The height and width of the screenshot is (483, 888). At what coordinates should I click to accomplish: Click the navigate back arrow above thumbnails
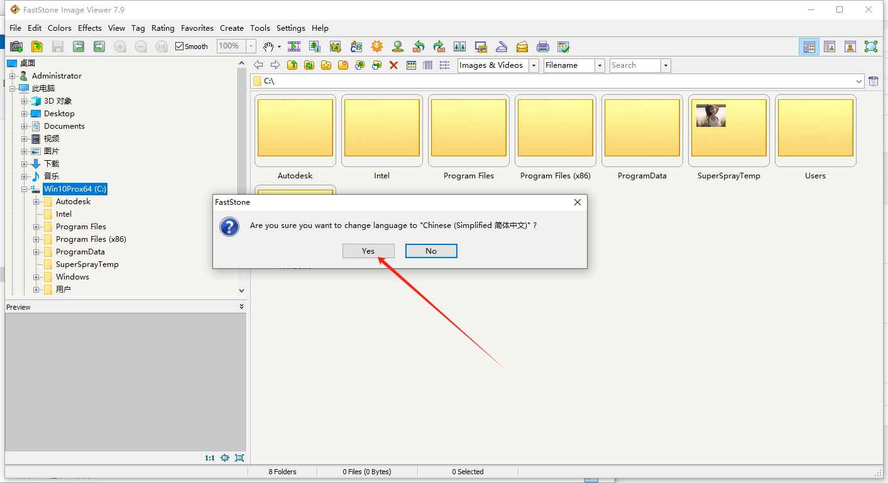click(258, 65)
